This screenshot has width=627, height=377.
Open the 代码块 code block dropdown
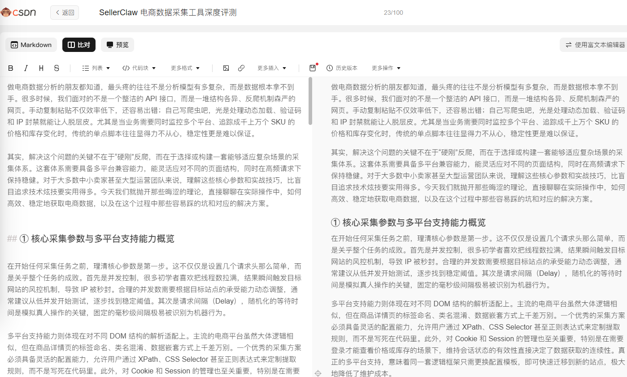coord(139,68)
